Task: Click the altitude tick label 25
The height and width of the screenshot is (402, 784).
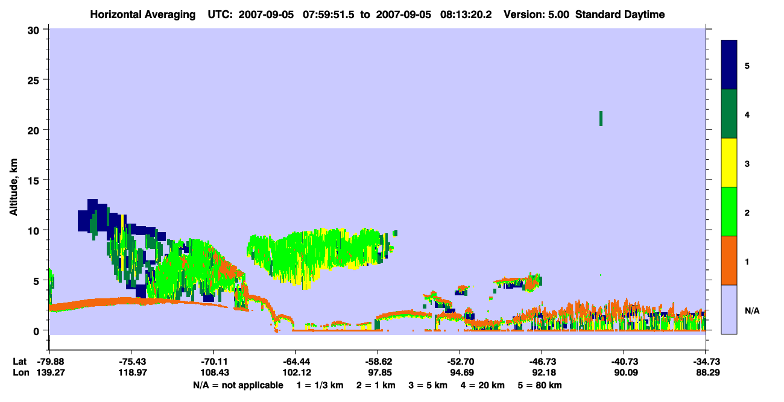Action: pyautogui.click(x=34, y=80)
